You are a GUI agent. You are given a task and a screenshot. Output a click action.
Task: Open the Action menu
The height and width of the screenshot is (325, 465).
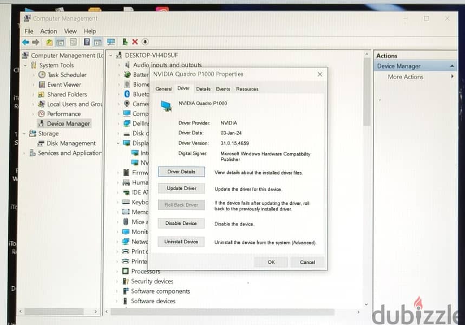(x=49, y=31)
